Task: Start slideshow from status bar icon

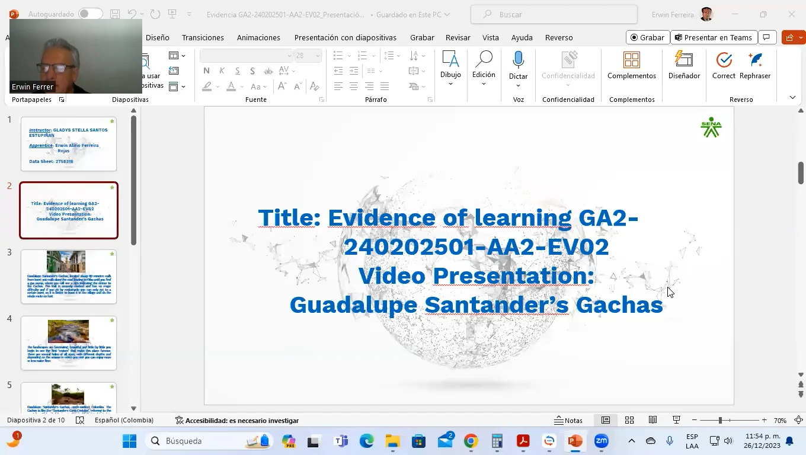Action: tap(676, 420)
